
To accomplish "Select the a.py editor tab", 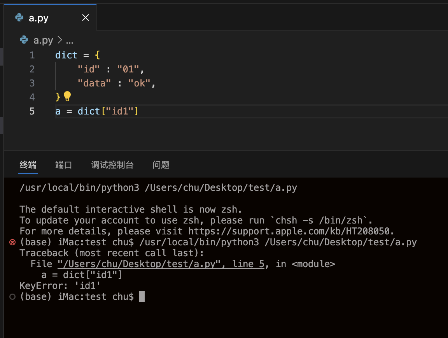I will tap(39, 18).
